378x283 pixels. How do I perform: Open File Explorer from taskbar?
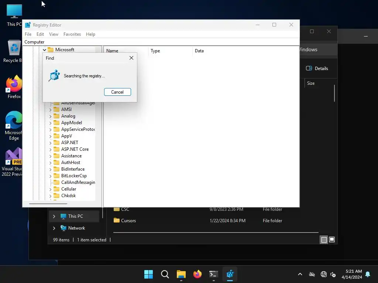coord(181,274)
